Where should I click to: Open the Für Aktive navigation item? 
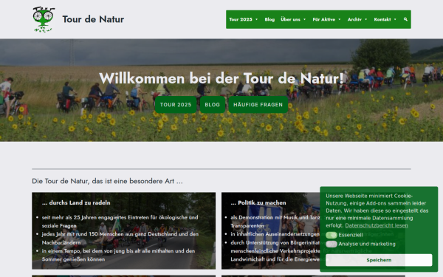tap(324, 19)
